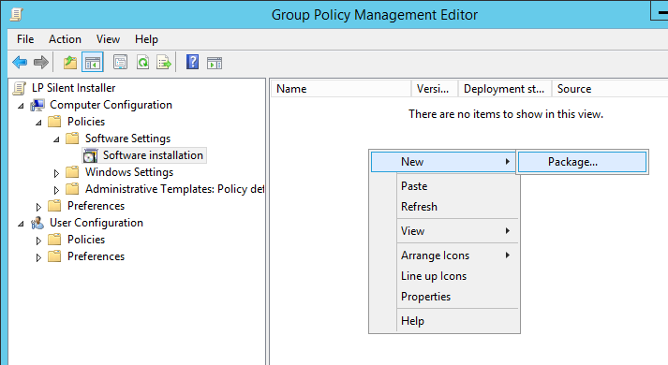Click the Preferences folder icon under User Configuration
668x365 pixels.
[54, 256]
